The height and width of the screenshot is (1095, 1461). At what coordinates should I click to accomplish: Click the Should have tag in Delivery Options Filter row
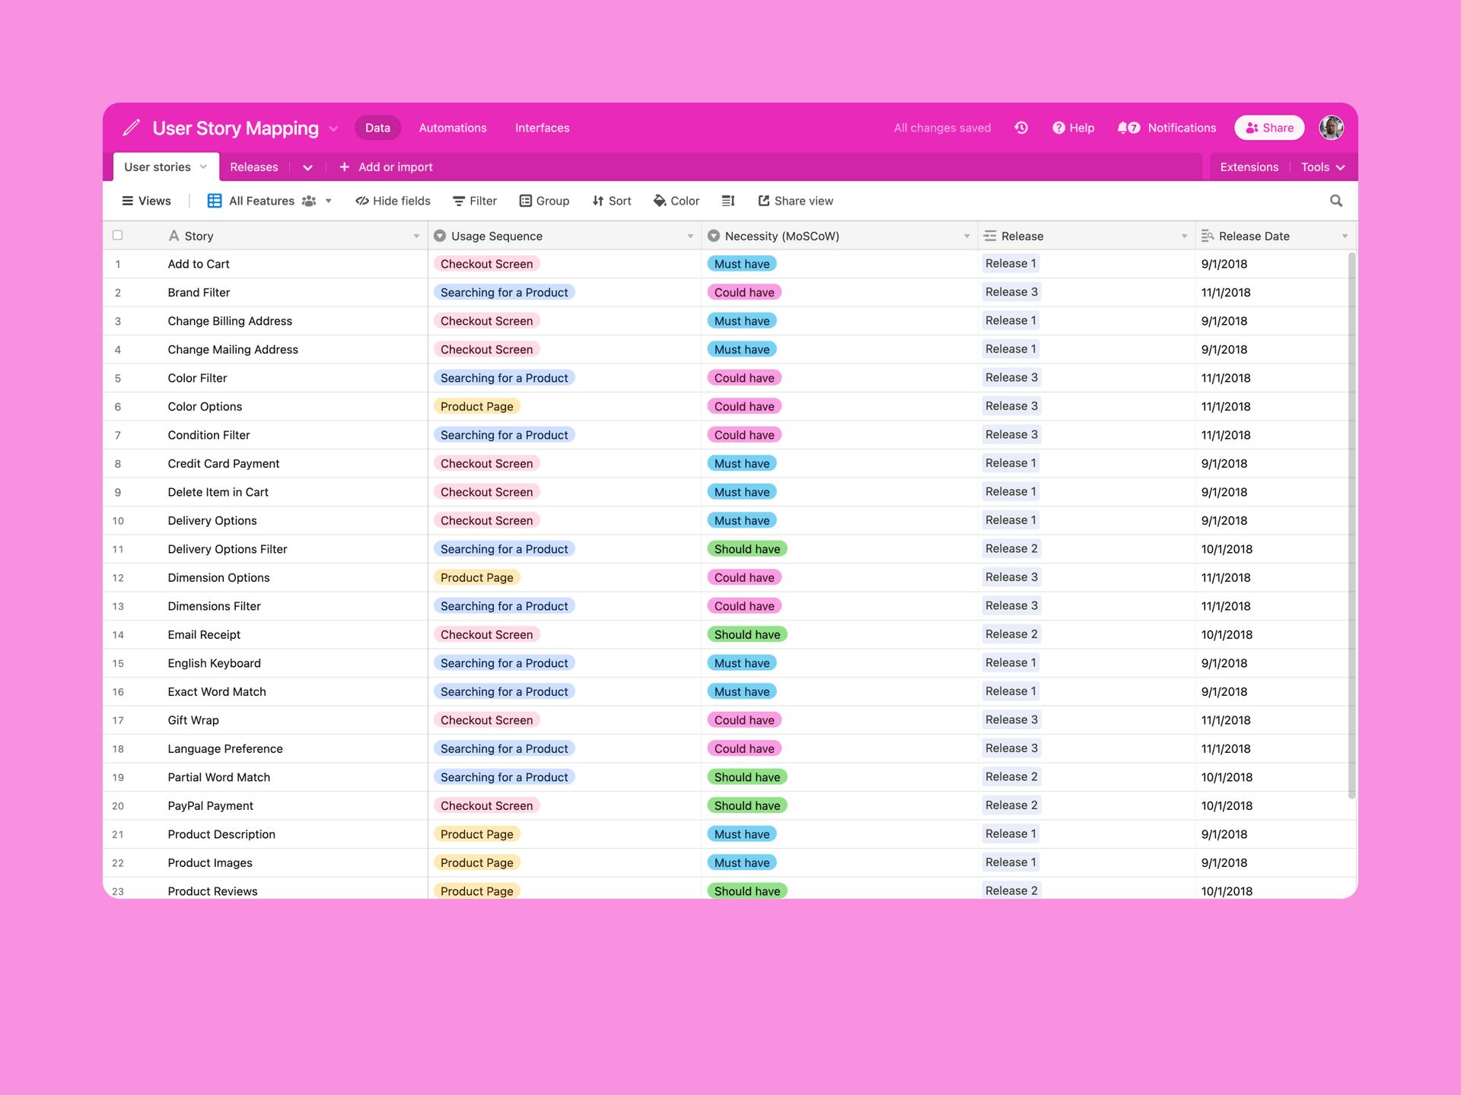click(x=747, y=549)
